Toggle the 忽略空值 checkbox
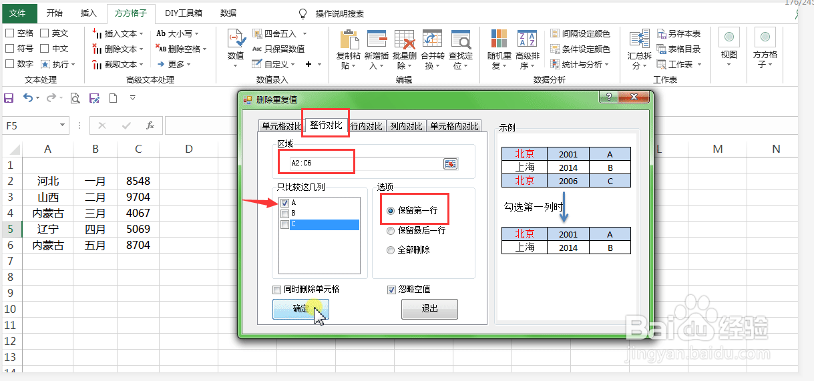 point(392,290)
